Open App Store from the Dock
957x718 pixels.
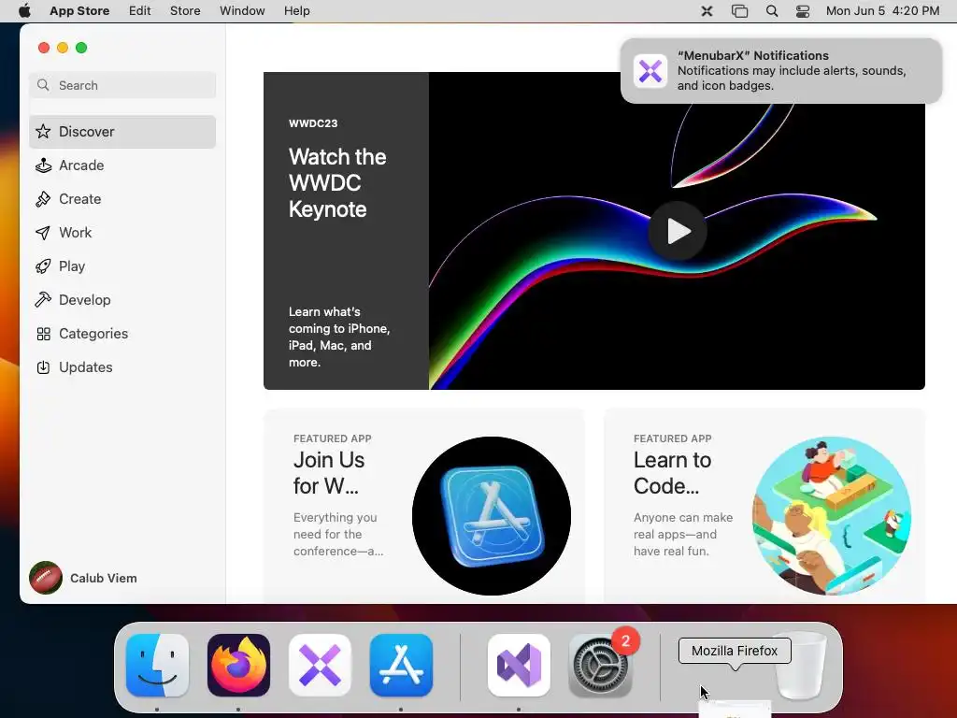(x=401, y=665)
